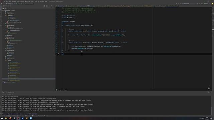The width and height of the screenshot is (214, 120).
Task: Click the editor vertical scrollbar
Action: (x=211, y=48)
